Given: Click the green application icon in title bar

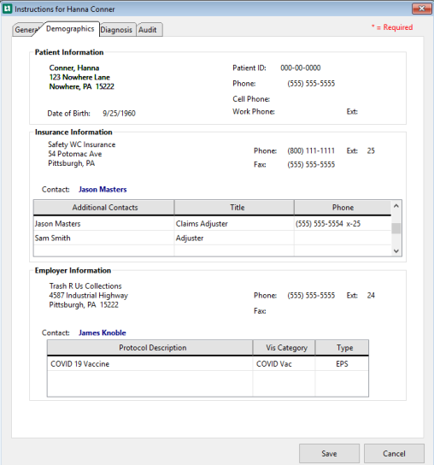Looking at the screenshot, I should [x=7, y=9].
